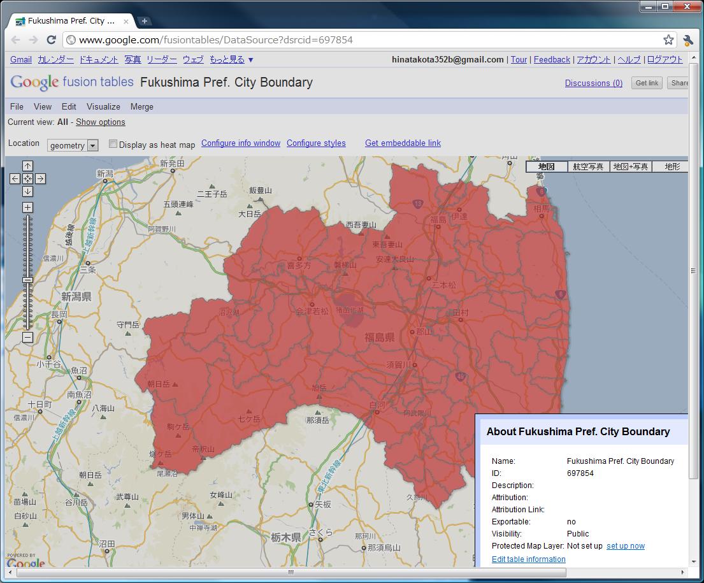The height and width of the screenshot is (583, 704).
Task: Click the Tour link
Action: click(x=519, y=60)
